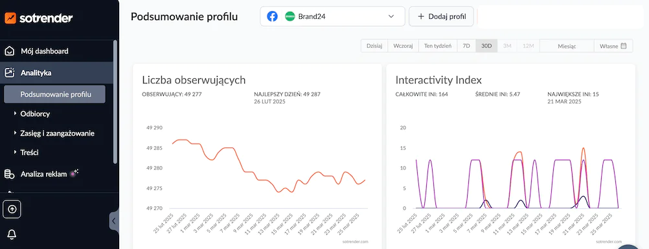Viewport: 649px width, 249px height.
Task: Select the Dzisiaj date range
Action: click(374, 46)
